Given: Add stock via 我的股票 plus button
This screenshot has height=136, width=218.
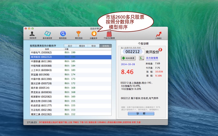Looking at the screenshot, I should (128, 58).
